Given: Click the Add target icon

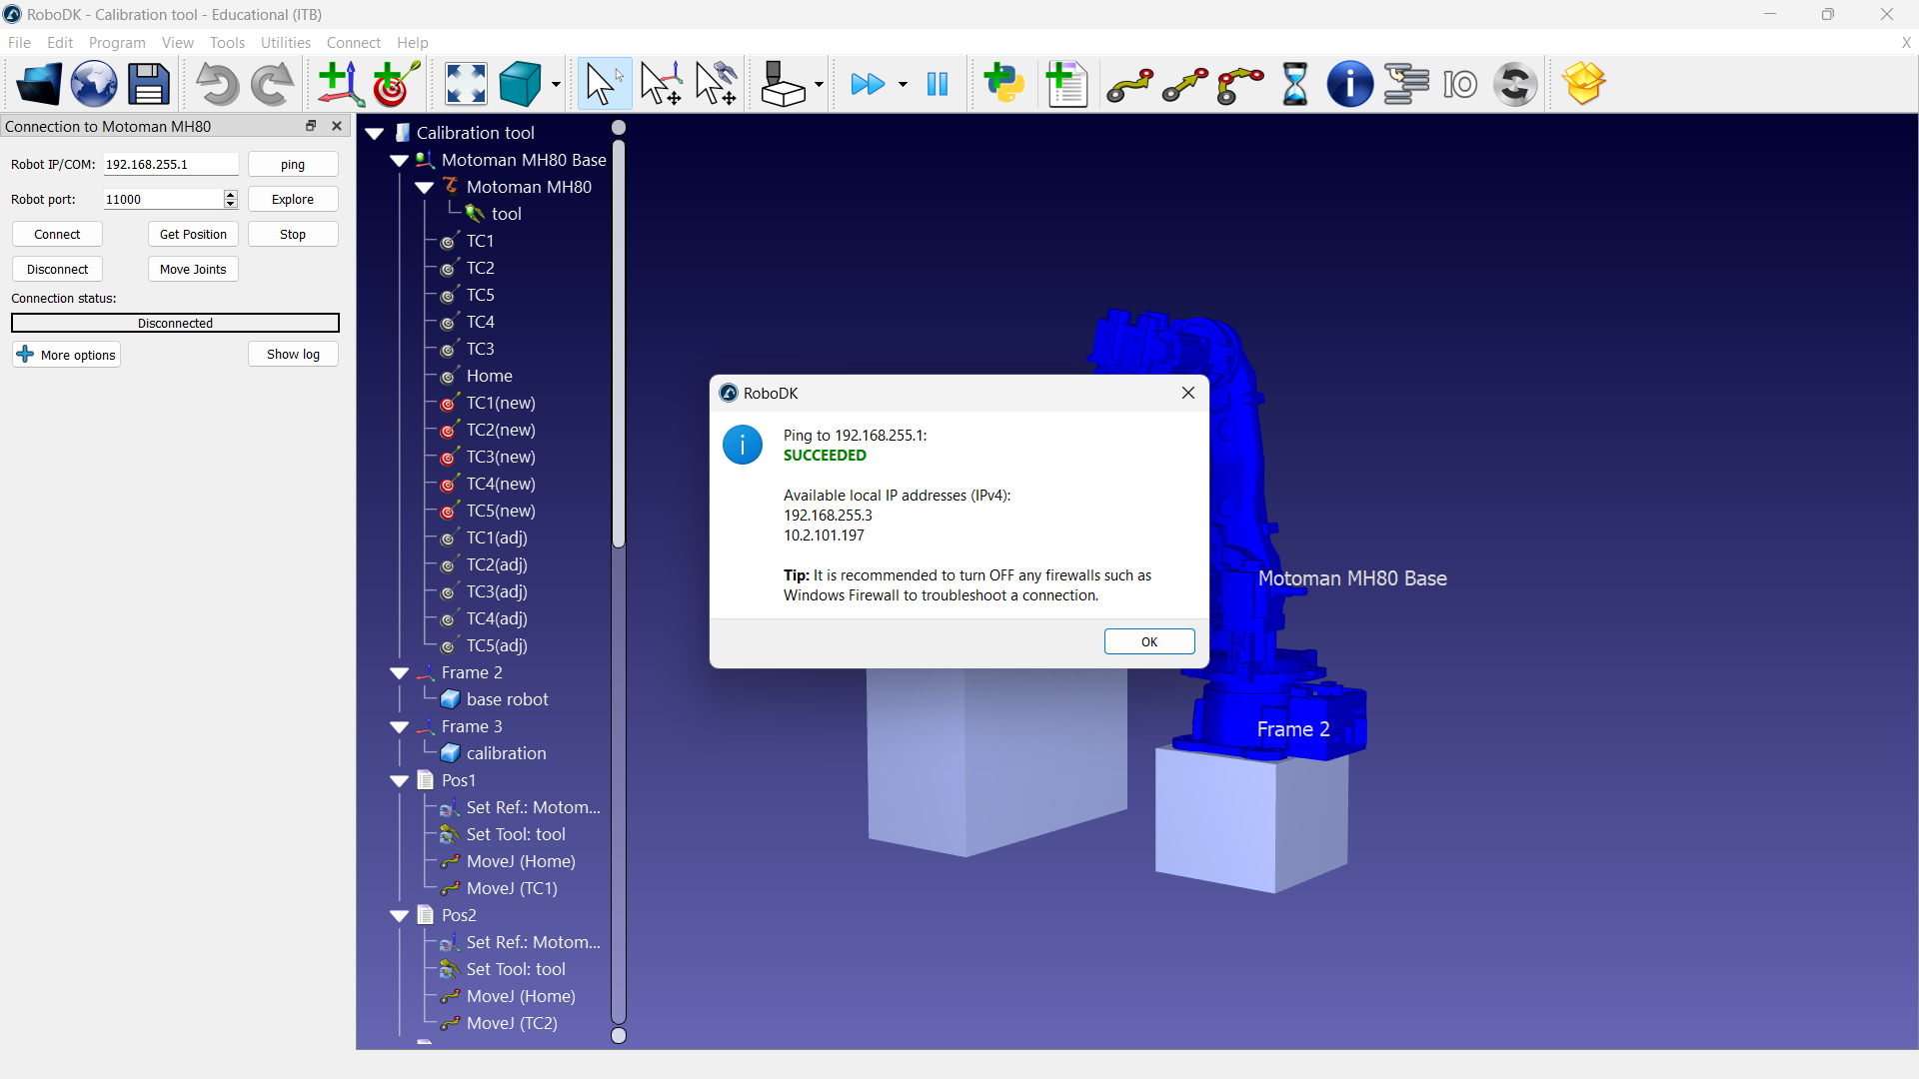Looking at the screenshot, I should click(x=395, y=84).
